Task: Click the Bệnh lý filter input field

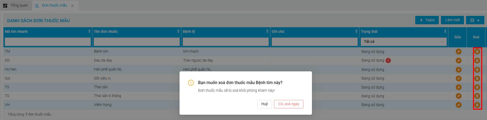Action: 226,41
